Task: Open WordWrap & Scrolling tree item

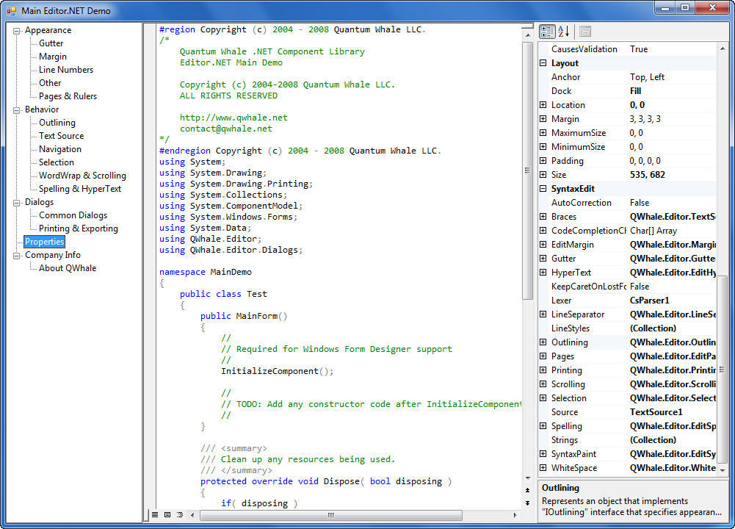Action: pos(82,176)
